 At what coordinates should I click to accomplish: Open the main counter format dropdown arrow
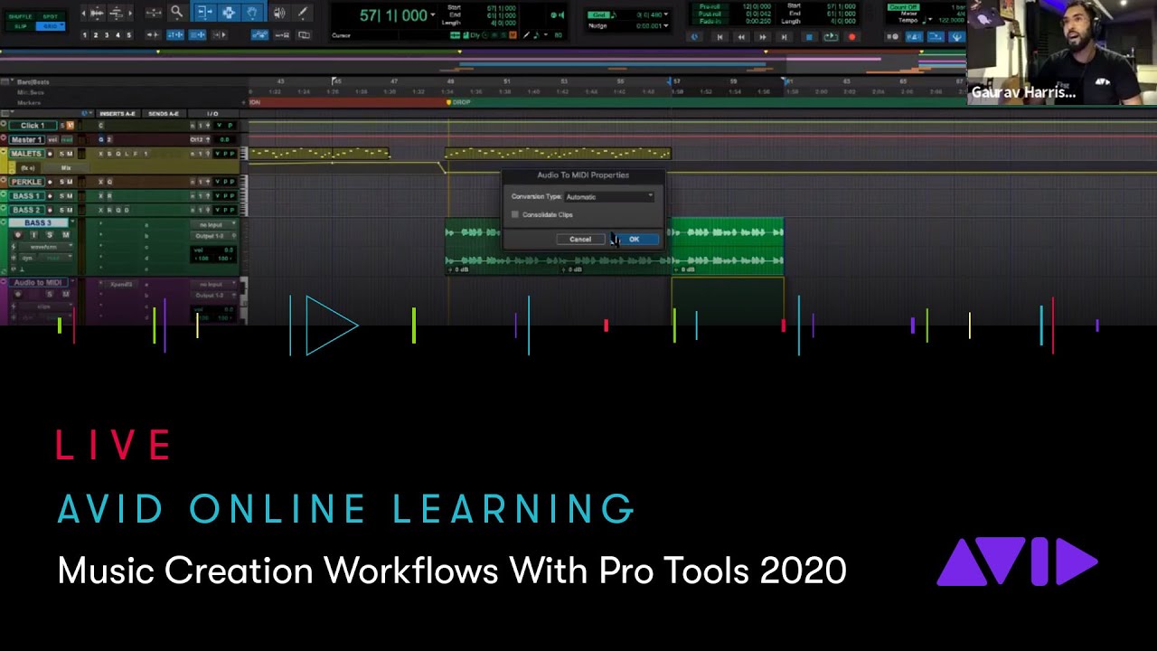coord(433,14)
